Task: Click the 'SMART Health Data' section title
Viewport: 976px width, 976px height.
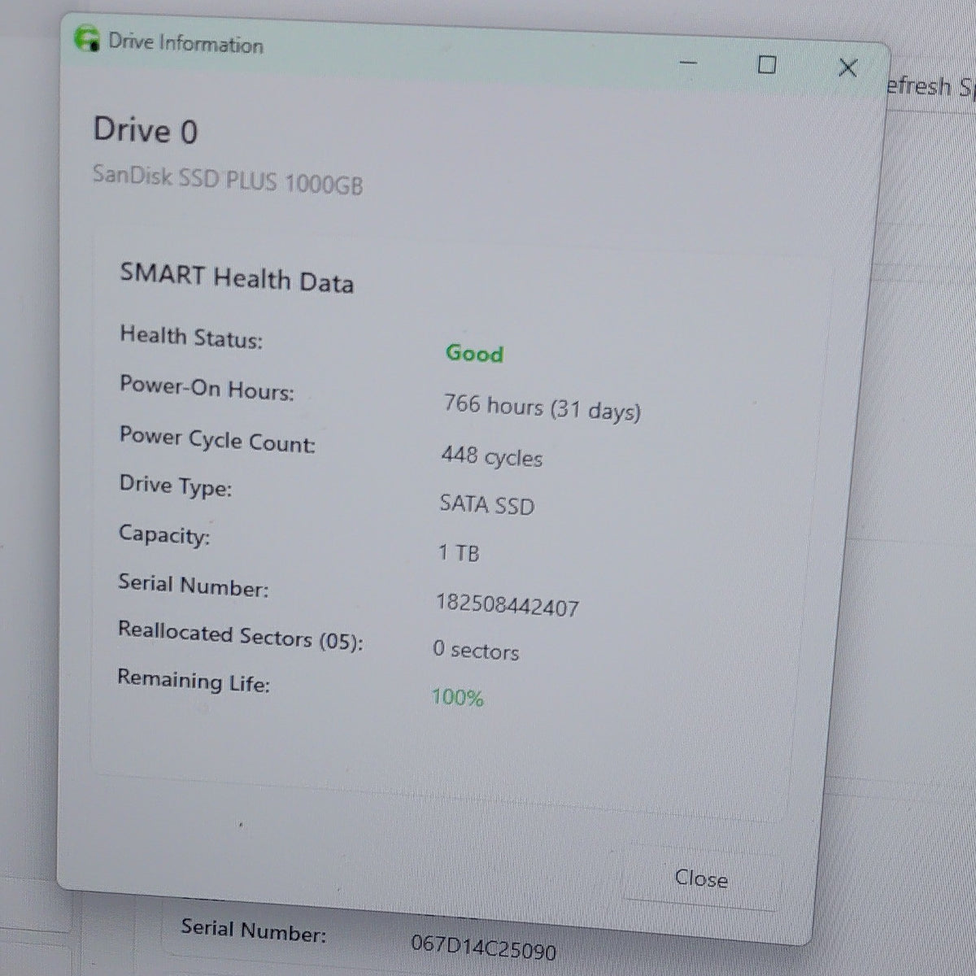Action: [237, 278]
